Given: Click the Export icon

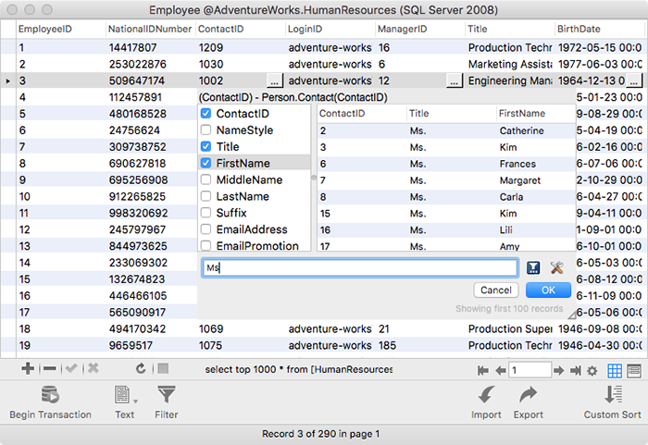Looking at the screenshot, I should 529,395.
